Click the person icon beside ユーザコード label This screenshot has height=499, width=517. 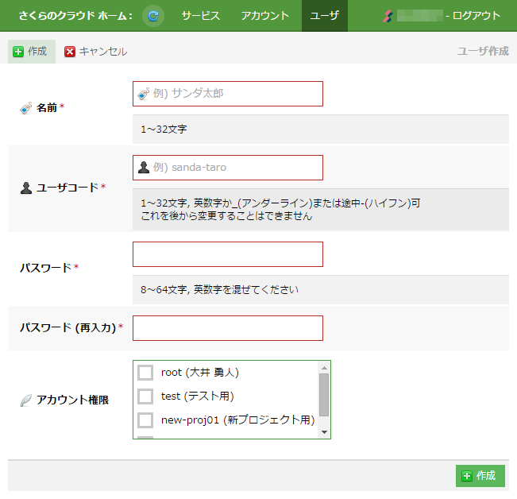coord(25,188)
